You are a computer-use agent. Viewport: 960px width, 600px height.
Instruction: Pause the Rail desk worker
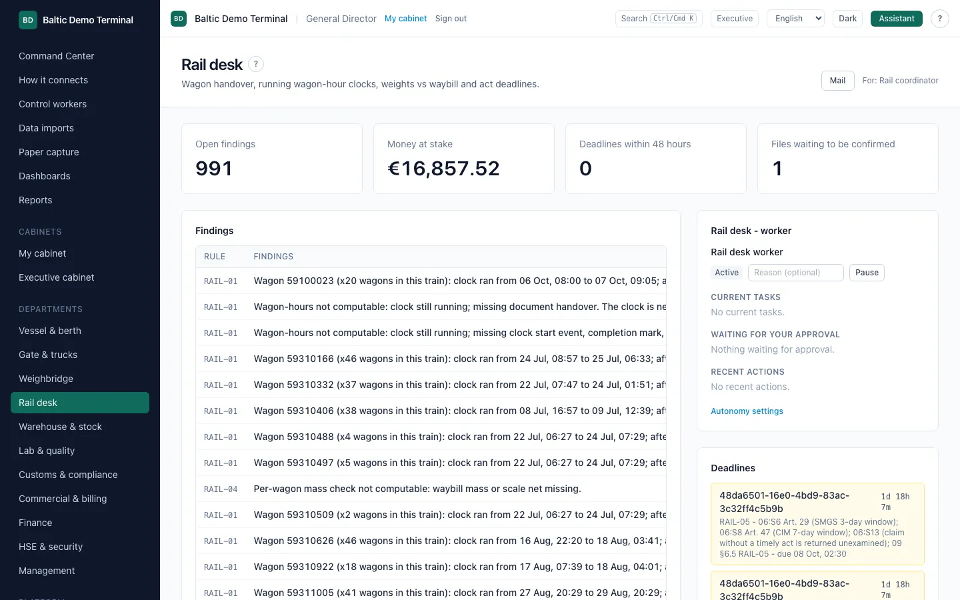[867, 273]
